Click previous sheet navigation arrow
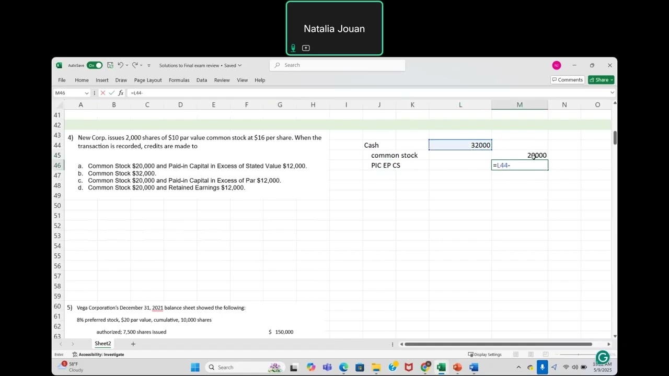 pos(61,344)
